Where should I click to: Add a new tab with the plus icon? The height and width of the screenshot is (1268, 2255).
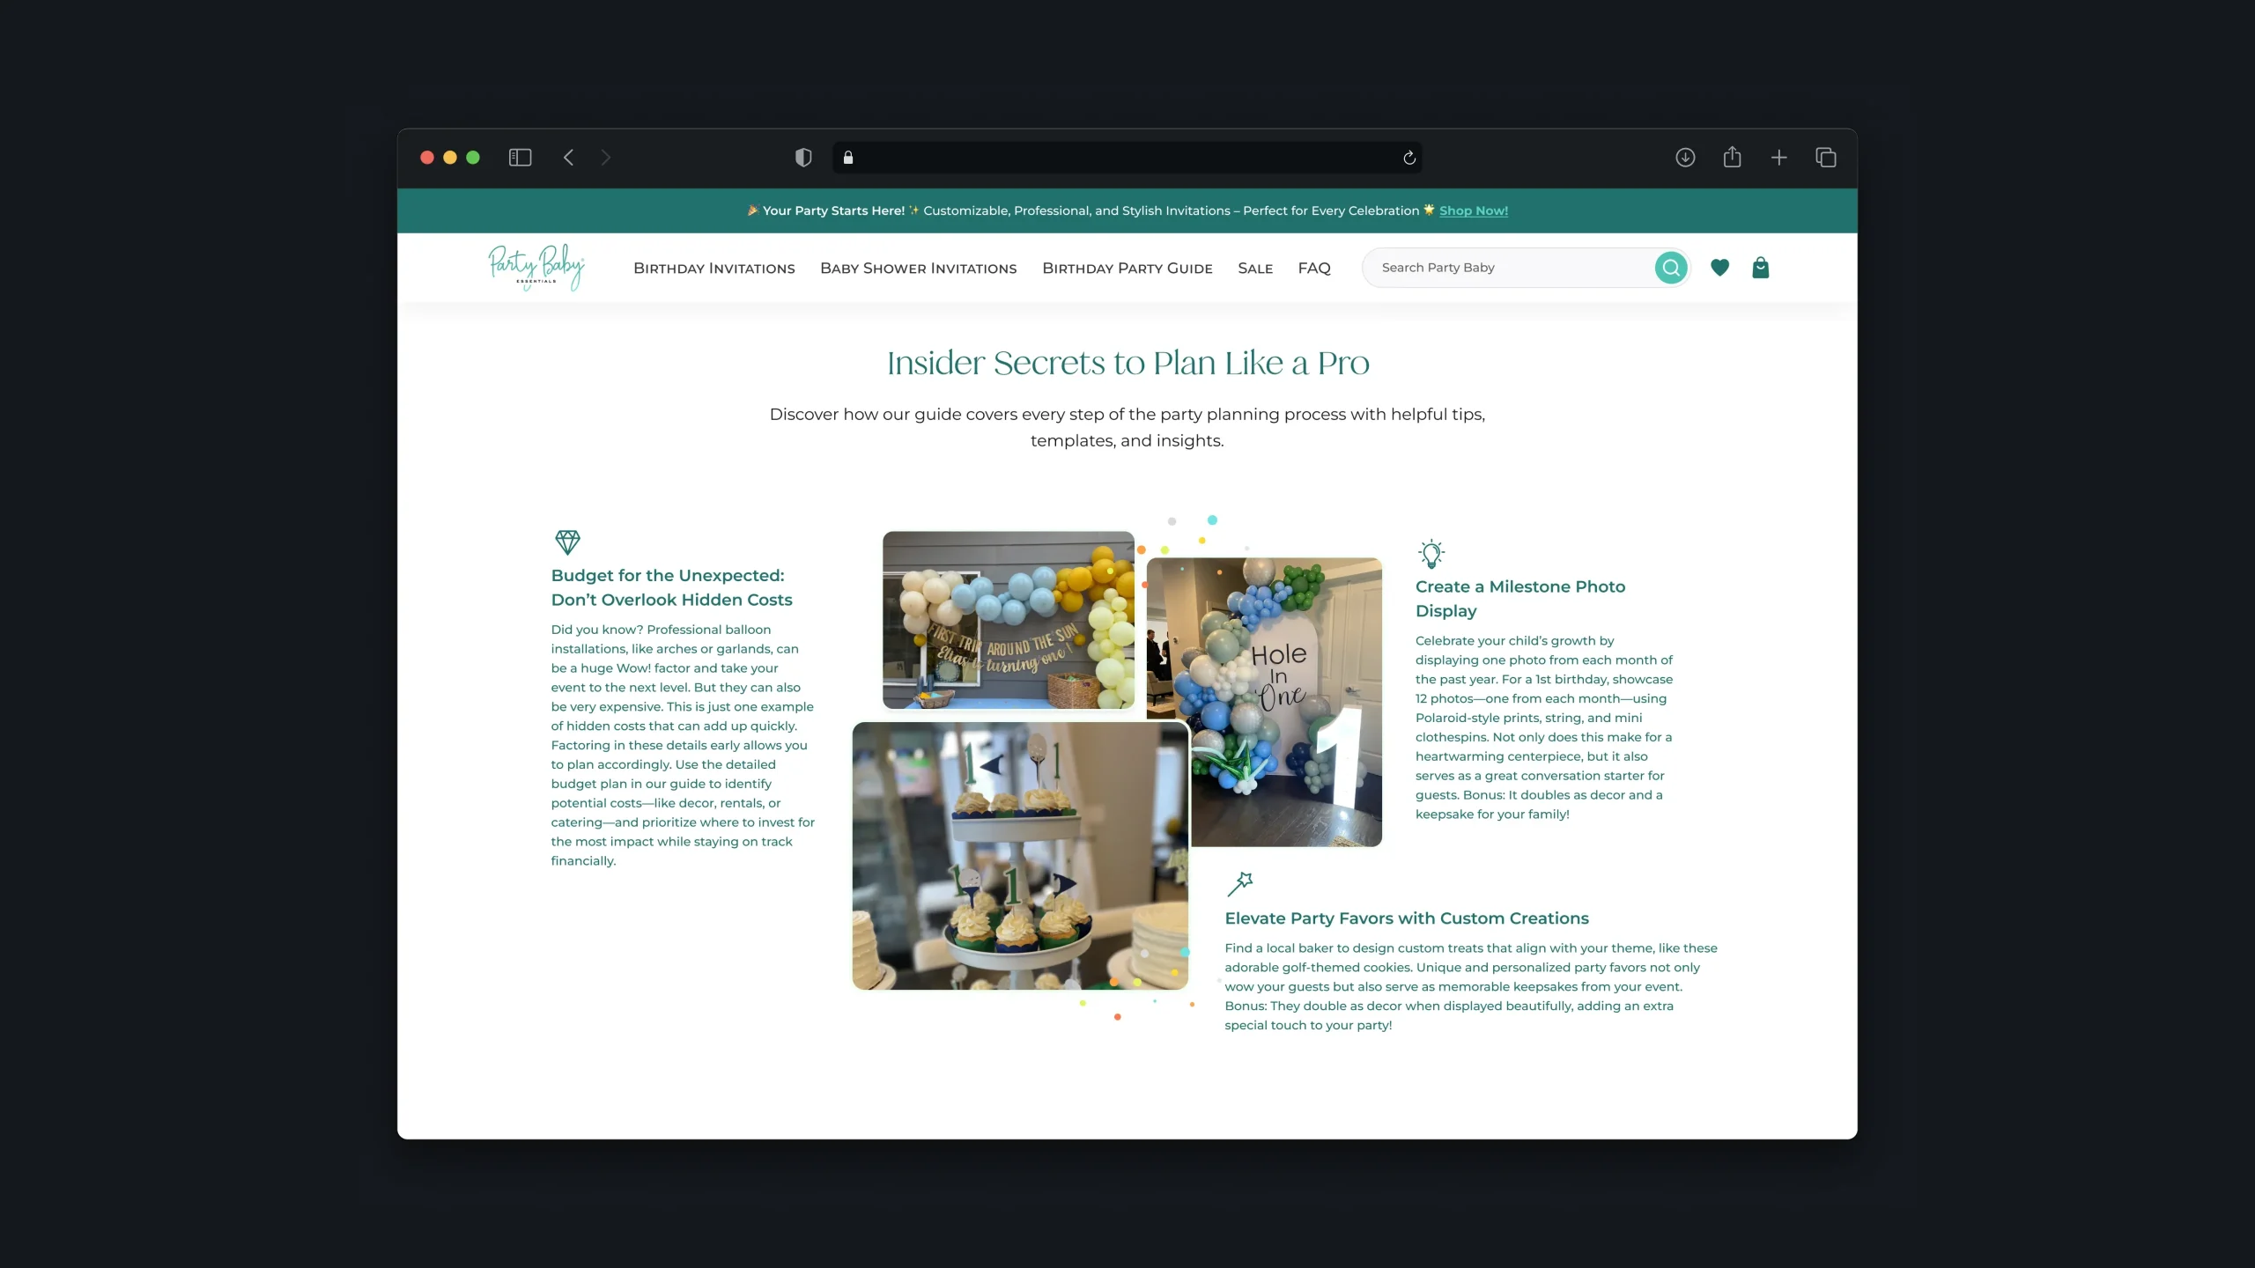pyautogui.click(x=1779, y=158)
